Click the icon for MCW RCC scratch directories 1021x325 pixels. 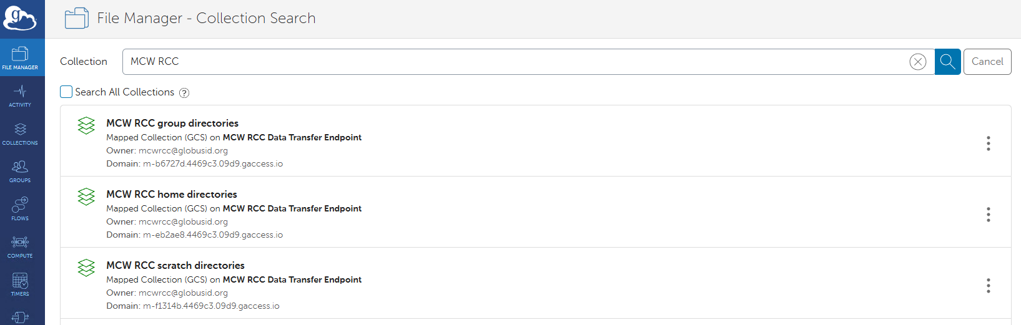tap(86, 268)
